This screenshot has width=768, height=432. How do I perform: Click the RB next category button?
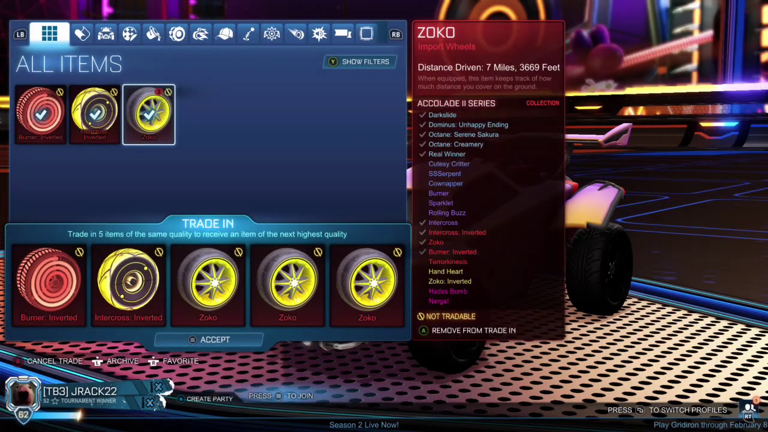(395, 34)
